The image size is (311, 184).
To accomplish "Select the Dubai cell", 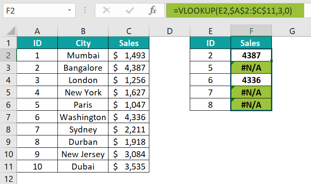I will pyautogui.click(x=83, y=166).
